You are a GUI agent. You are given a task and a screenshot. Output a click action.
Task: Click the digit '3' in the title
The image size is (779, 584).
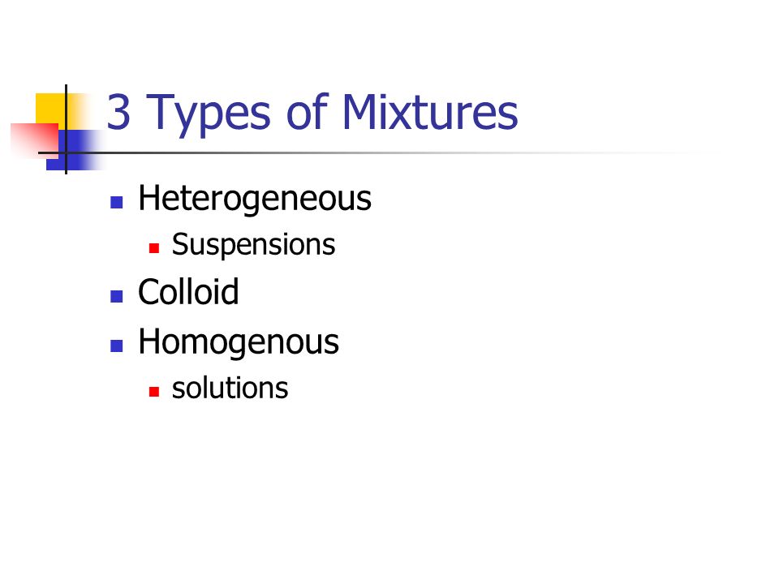(118, 113)
